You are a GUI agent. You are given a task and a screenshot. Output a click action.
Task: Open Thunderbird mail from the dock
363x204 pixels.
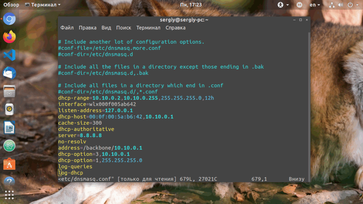(9, 73)
